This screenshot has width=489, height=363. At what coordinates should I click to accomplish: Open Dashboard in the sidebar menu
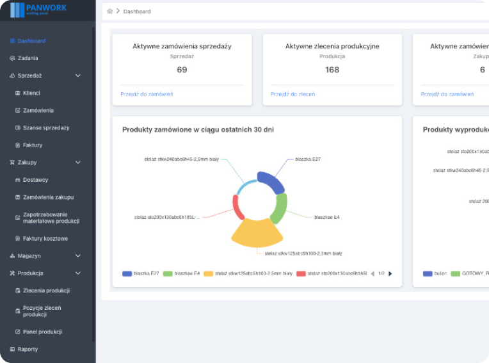point(31,41)
